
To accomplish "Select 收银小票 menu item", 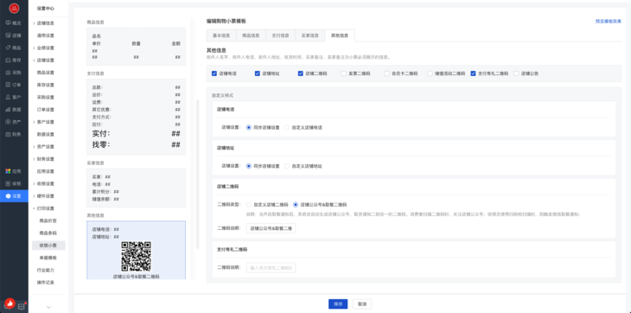I will click(48, 246).
